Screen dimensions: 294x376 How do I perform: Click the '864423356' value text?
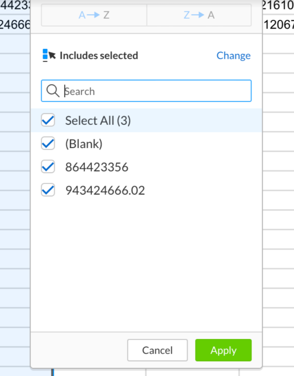coord(97,167)
